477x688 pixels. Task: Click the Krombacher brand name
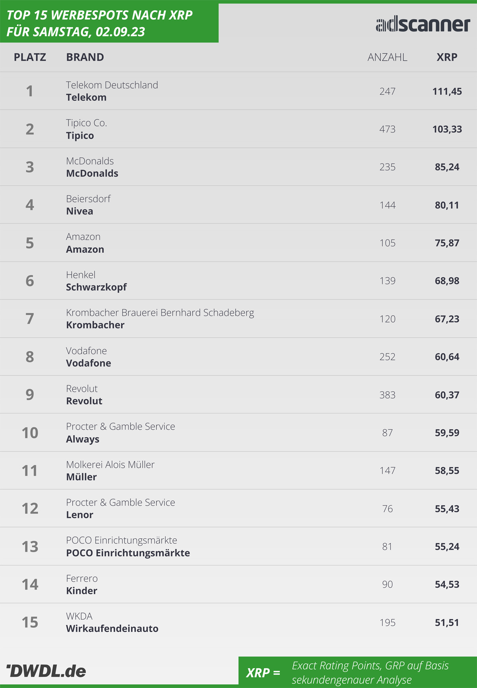pos(95,325)
